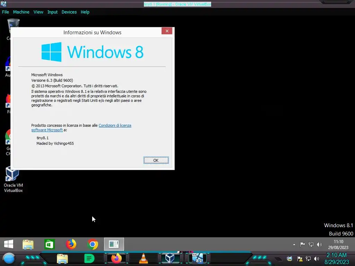Viewport: 355px width, 266px height.
Task: Open File Explorer in the host taskbar
Action: tap(62, 259)
